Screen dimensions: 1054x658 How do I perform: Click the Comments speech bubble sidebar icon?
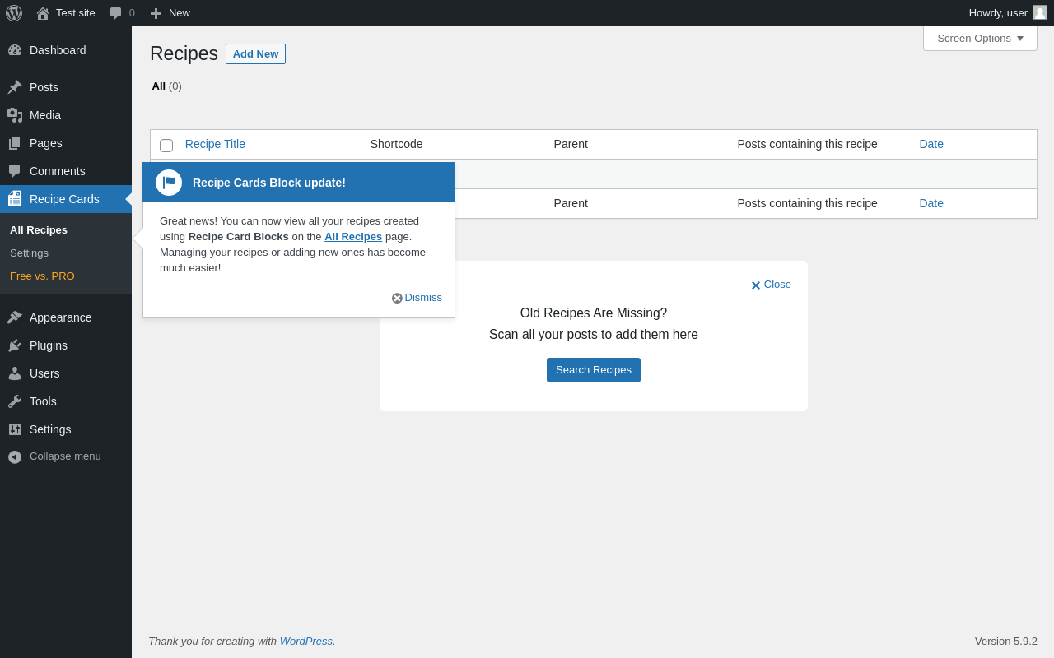point(15,171)
